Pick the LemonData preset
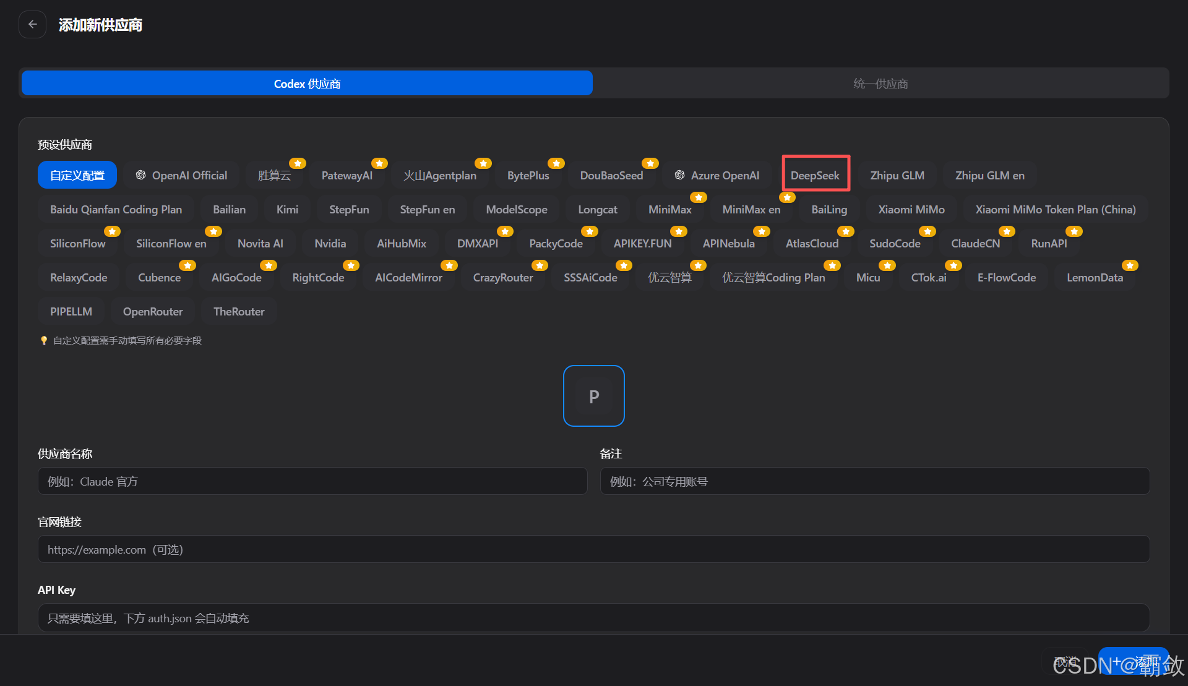This screenshot has width=1188, height=686. [1095, 277]
